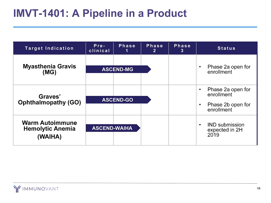This screenshot has width=271, height=203.
Task: Click the Immunovant antibody logo icon
Action: tap(18, 188)
